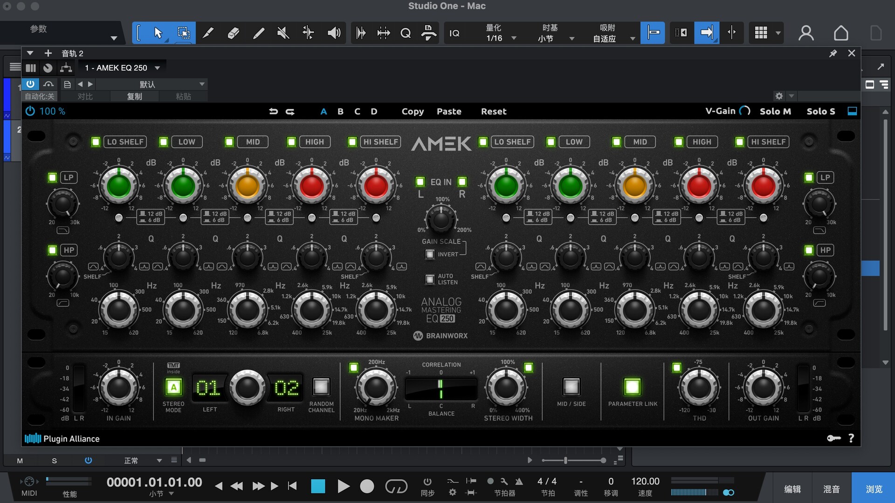The width and height of the screenshot is (895, 503).
Task: Open the plugin key license icon
Action: 834,438
